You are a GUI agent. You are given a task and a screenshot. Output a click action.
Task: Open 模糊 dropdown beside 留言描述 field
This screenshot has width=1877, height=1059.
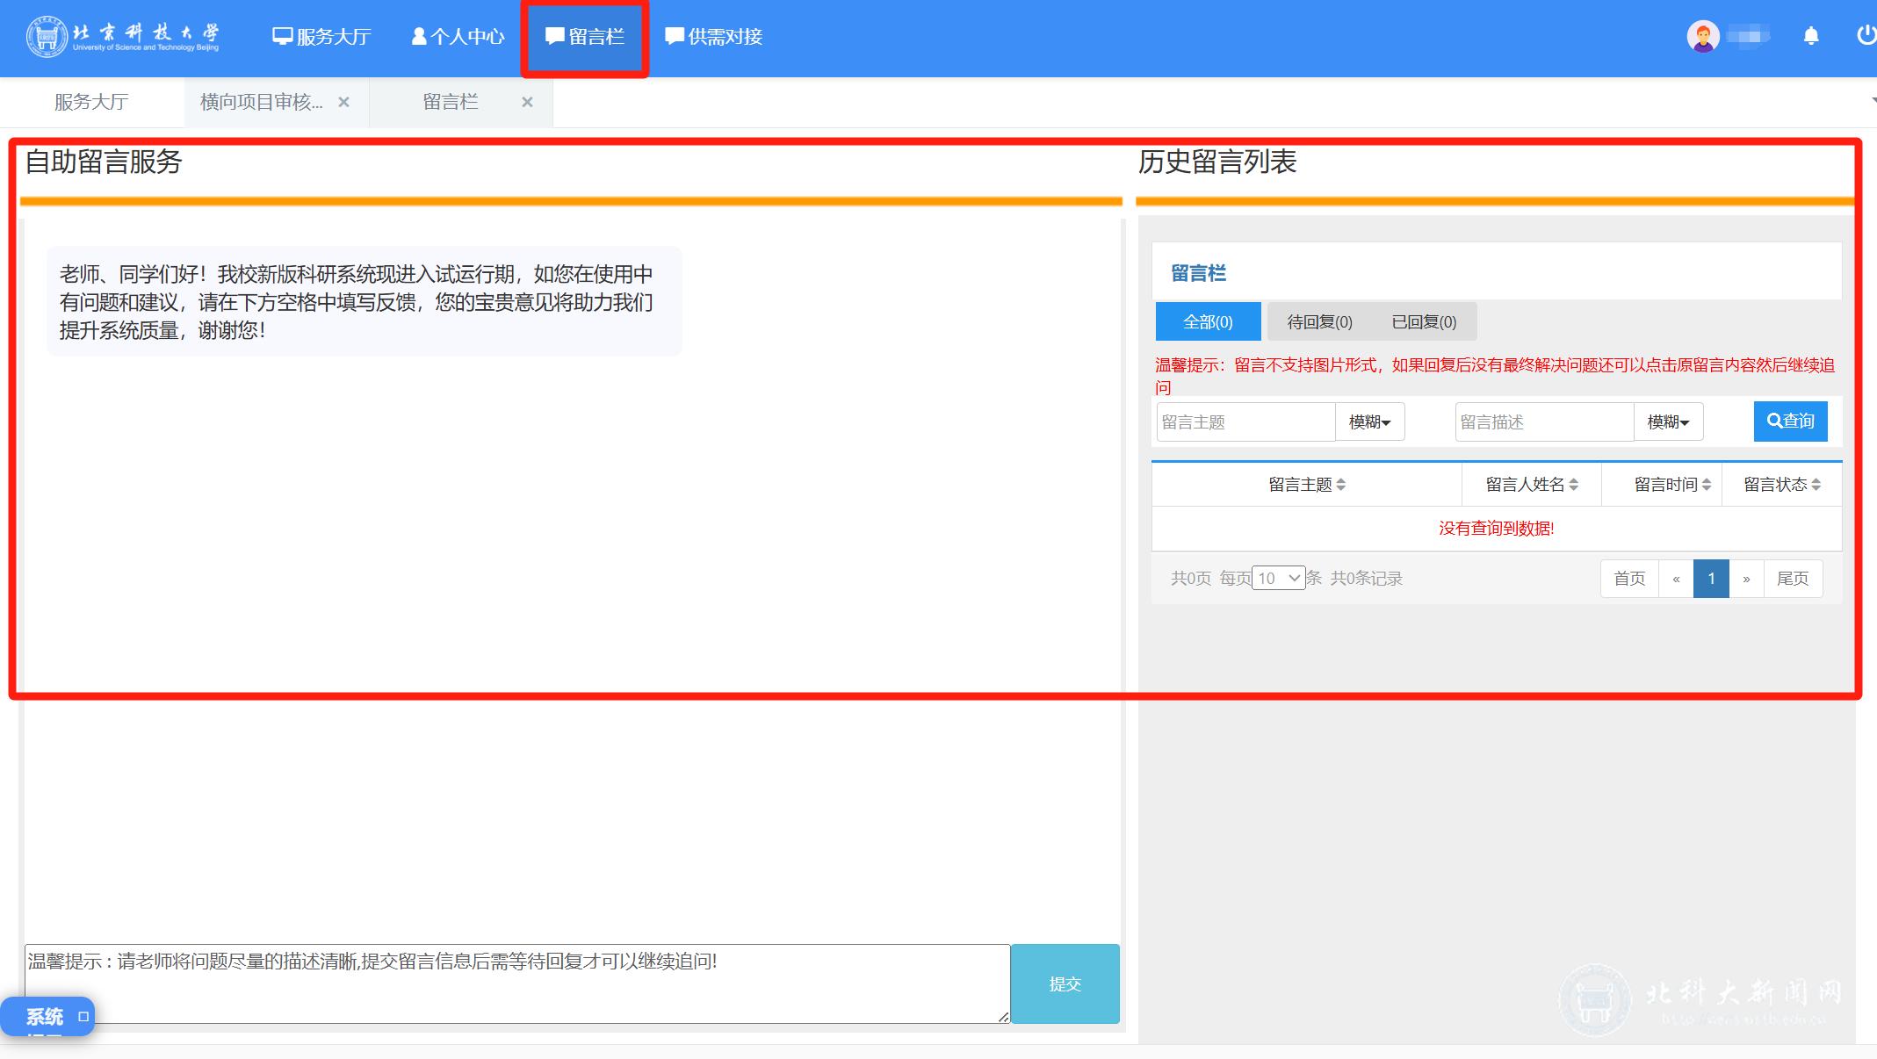pyautogui.click(x=1668, y=422)
